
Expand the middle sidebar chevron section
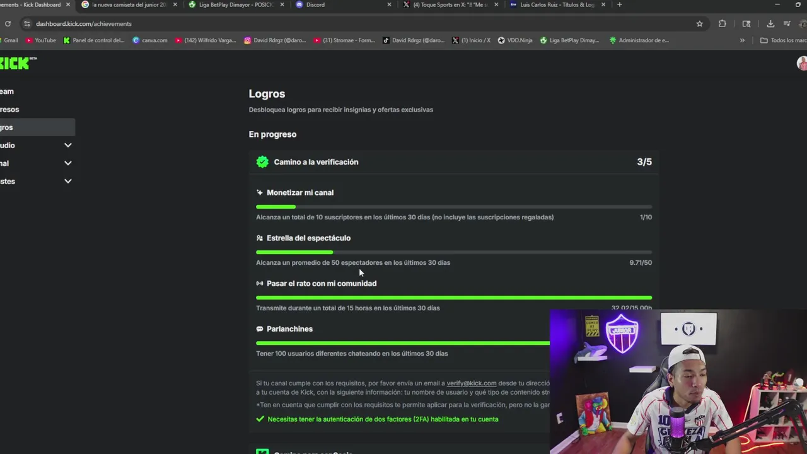coord(68,163)
